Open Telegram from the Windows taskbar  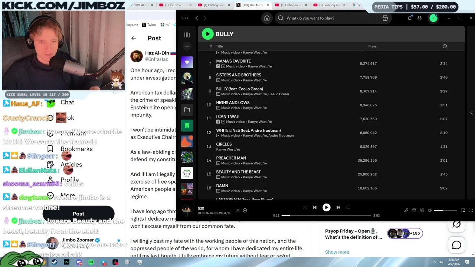pyautogui.click(x=103, y=262)
